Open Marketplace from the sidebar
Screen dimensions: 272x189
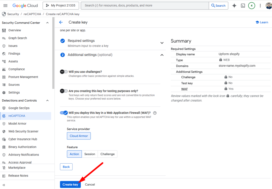point(17,168)
